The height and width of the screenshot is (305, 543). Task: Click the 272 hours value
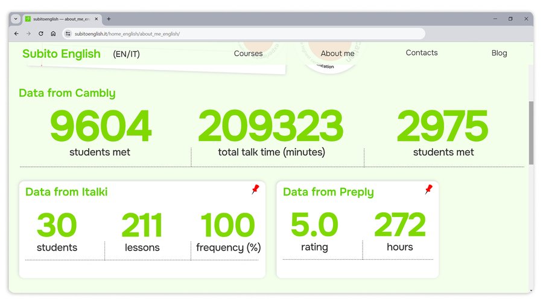(400, 225)
